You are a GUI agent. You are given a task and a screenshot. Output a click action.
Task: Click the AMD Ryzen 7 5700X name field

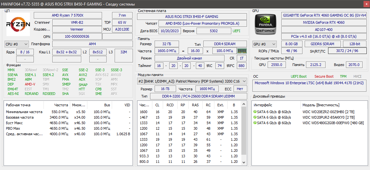(x=68, y=15)
